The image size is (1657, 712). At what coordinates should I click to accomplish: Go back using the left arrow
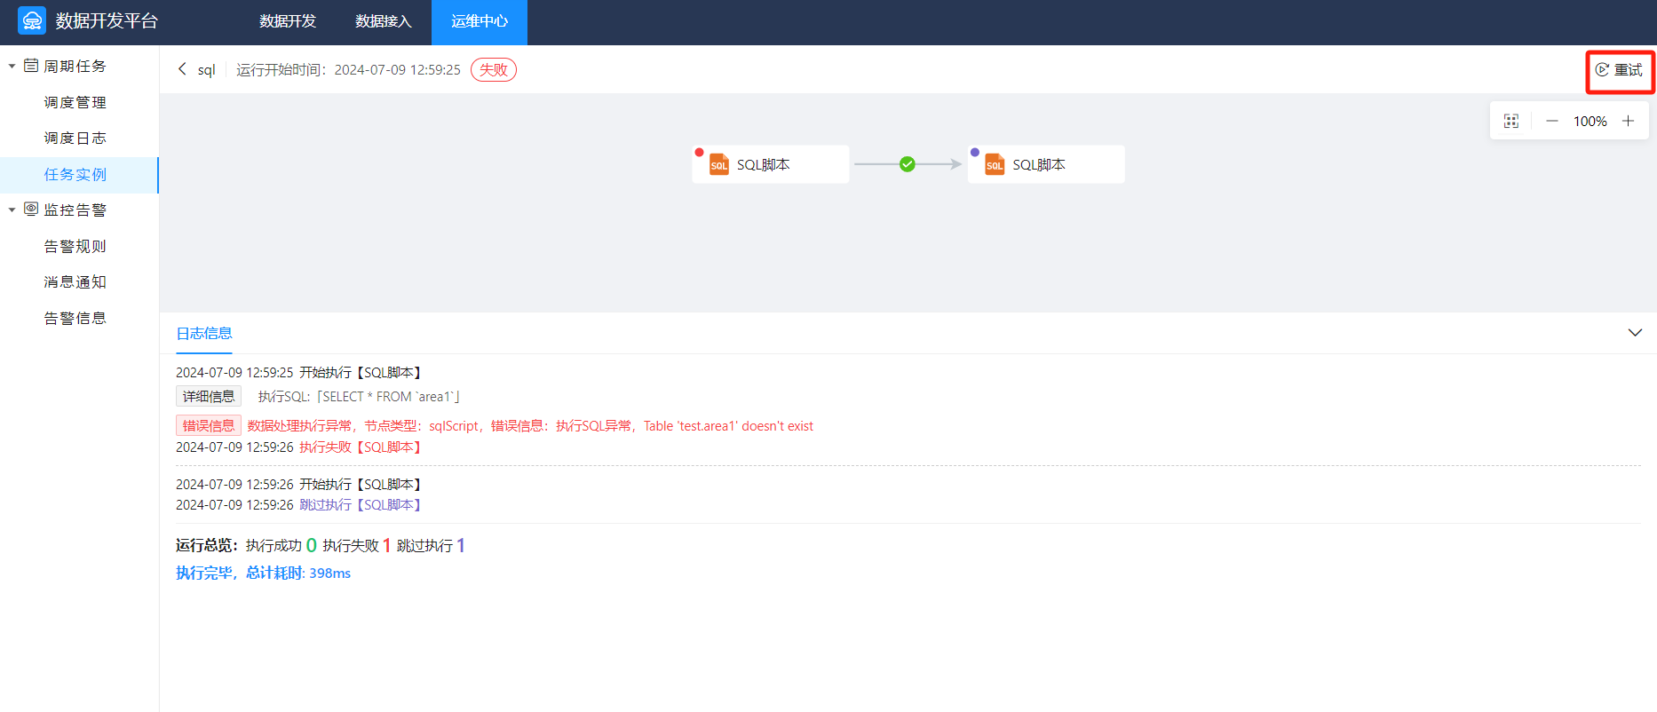182,69
